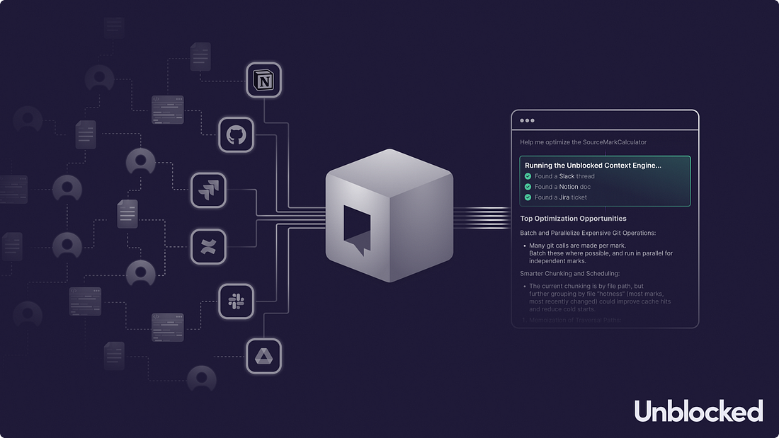Click 'Batch and Parallelize Expensive Git Operations:' text
The image size is (779, 438).
pos(588,233)
